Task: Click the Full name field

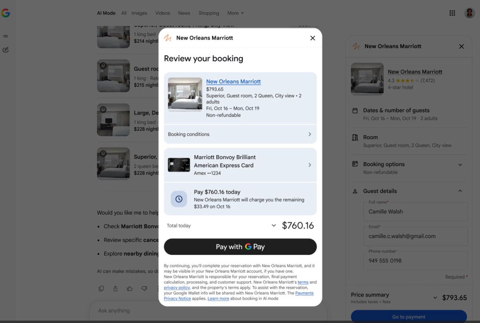Action: pos(415,212)
